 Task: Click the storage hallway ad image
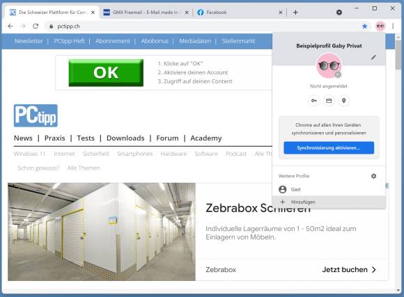102,232
